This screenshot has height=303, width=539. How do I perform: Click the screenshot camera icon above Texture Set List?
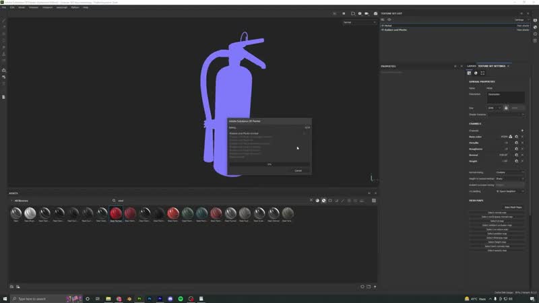point(375,13)
